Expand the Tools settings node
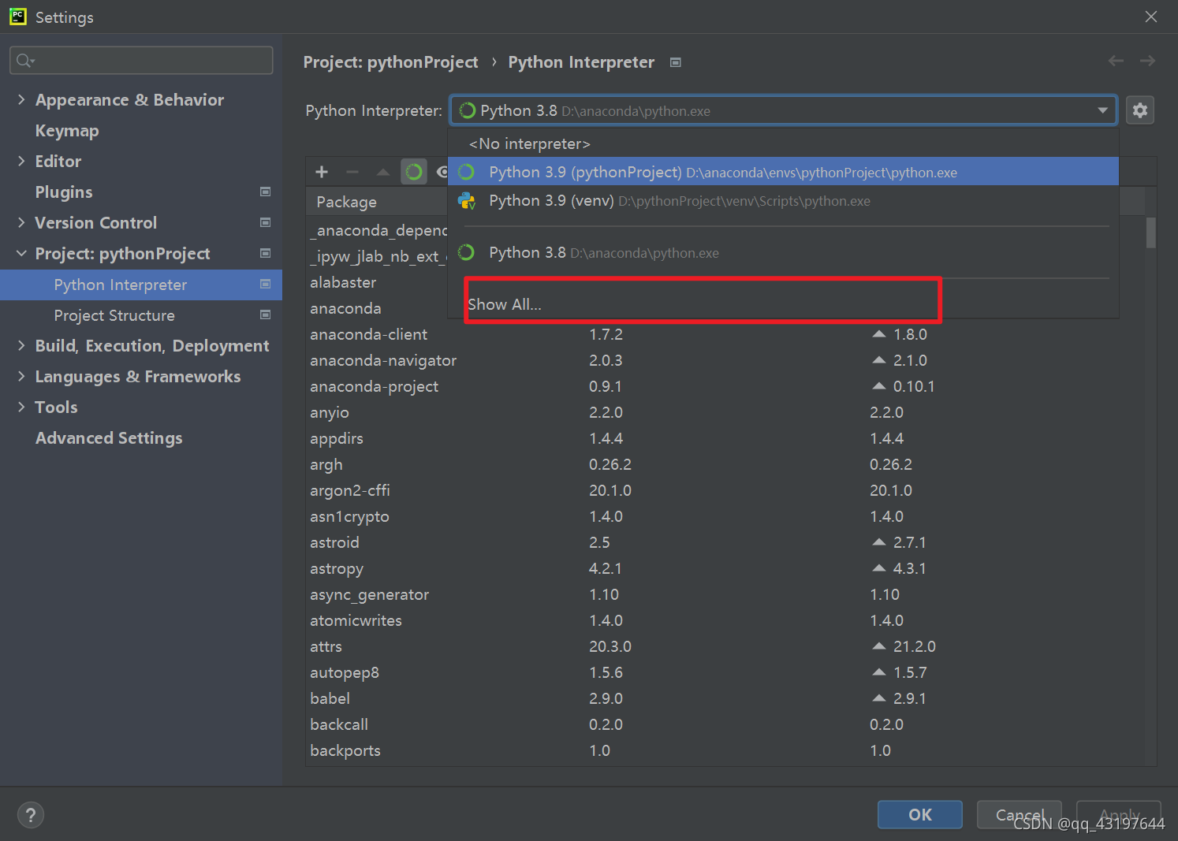 pyautogui.click(x=21, y=407)
